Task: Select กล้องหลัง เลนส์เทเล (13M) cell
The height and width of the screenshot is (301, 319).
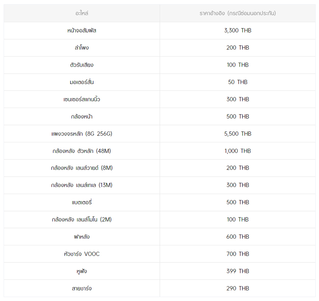Action: tap(82, 185)
